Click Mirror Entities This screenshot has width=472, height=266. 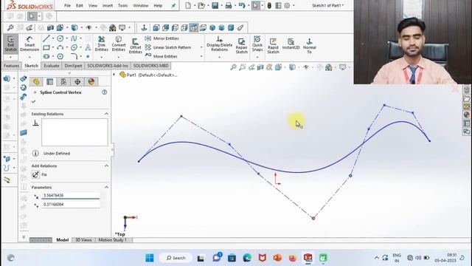click(162, 38)
